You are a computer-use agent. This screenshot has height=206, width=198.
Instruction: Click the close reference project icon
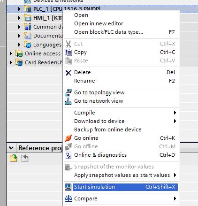tap(25, 158)
